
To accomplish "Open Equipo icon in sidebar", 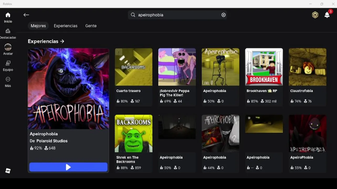I will 8,63.
